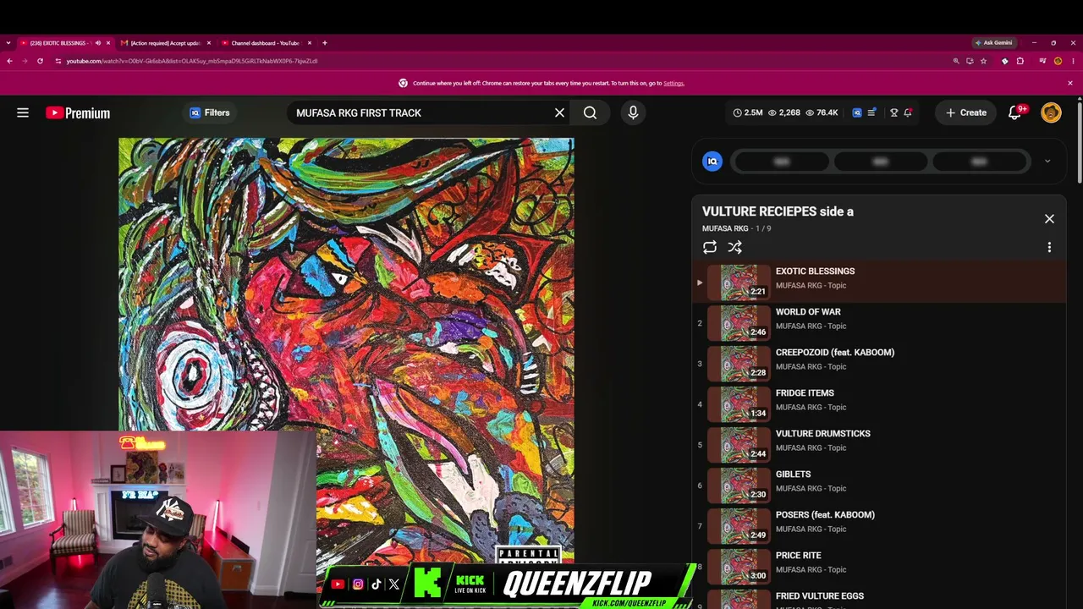
Task: Click the alert bell in vidIQ stats bar
Action: tap(908, 112)
